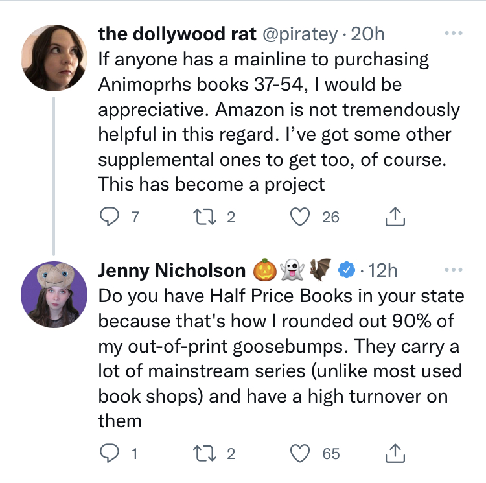Viewport: 486px width, 483px height.
Task: Click the blue verified badge
Action: pos(346,270)
